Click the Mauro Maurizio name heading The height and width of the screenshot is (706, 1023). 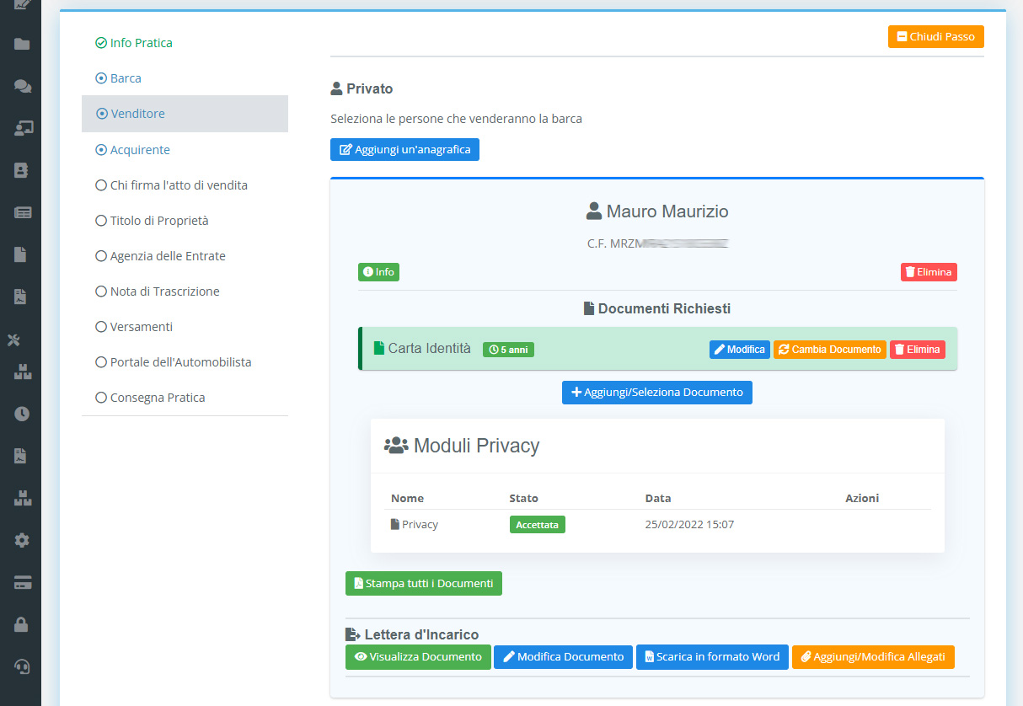point(667,211)
